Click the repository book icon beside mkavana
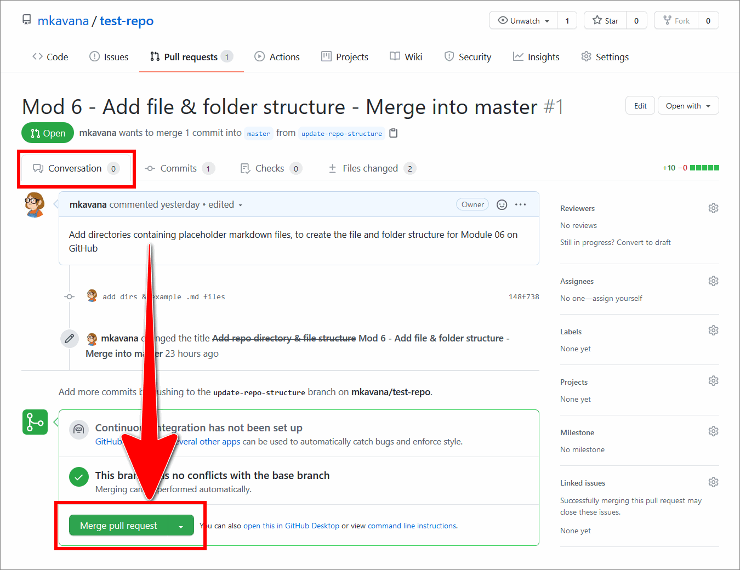 (26, 20)
